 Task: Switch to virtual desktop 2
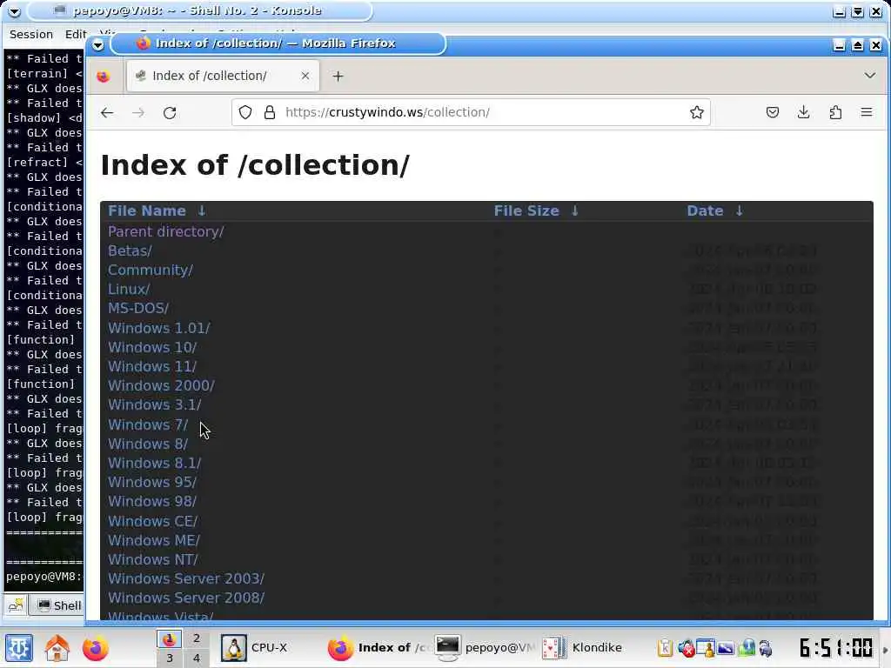coord(196,638)
